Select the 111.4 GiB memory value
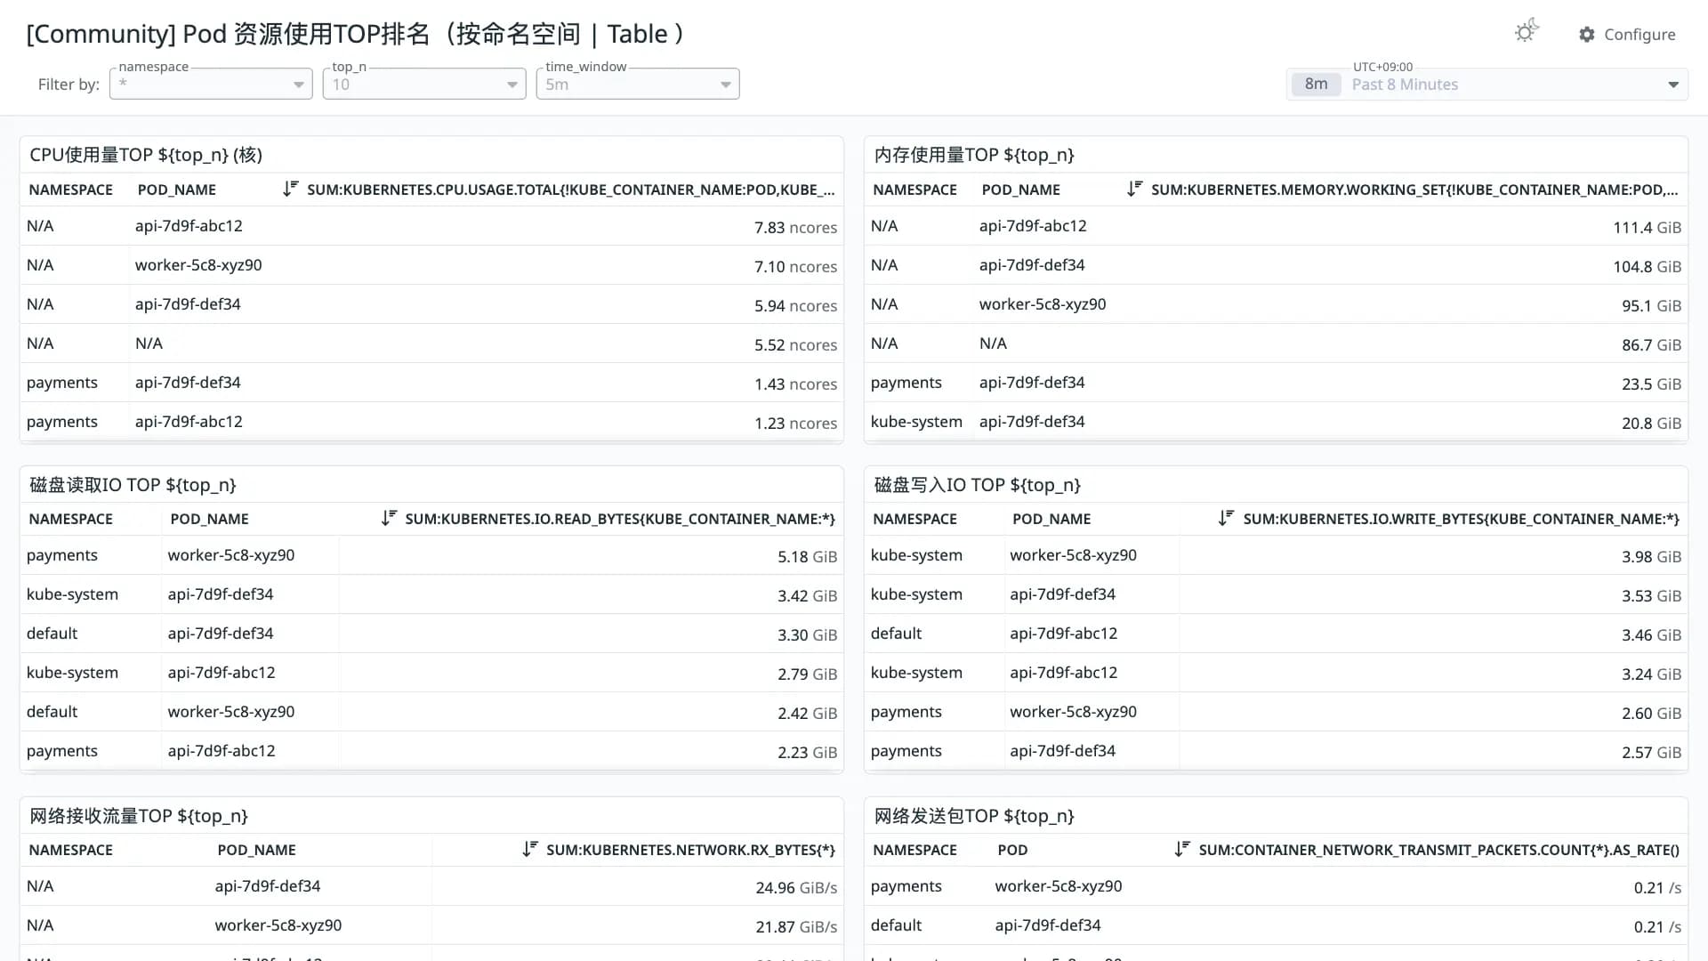1708x961 pixels. [x=1648, y=228]
